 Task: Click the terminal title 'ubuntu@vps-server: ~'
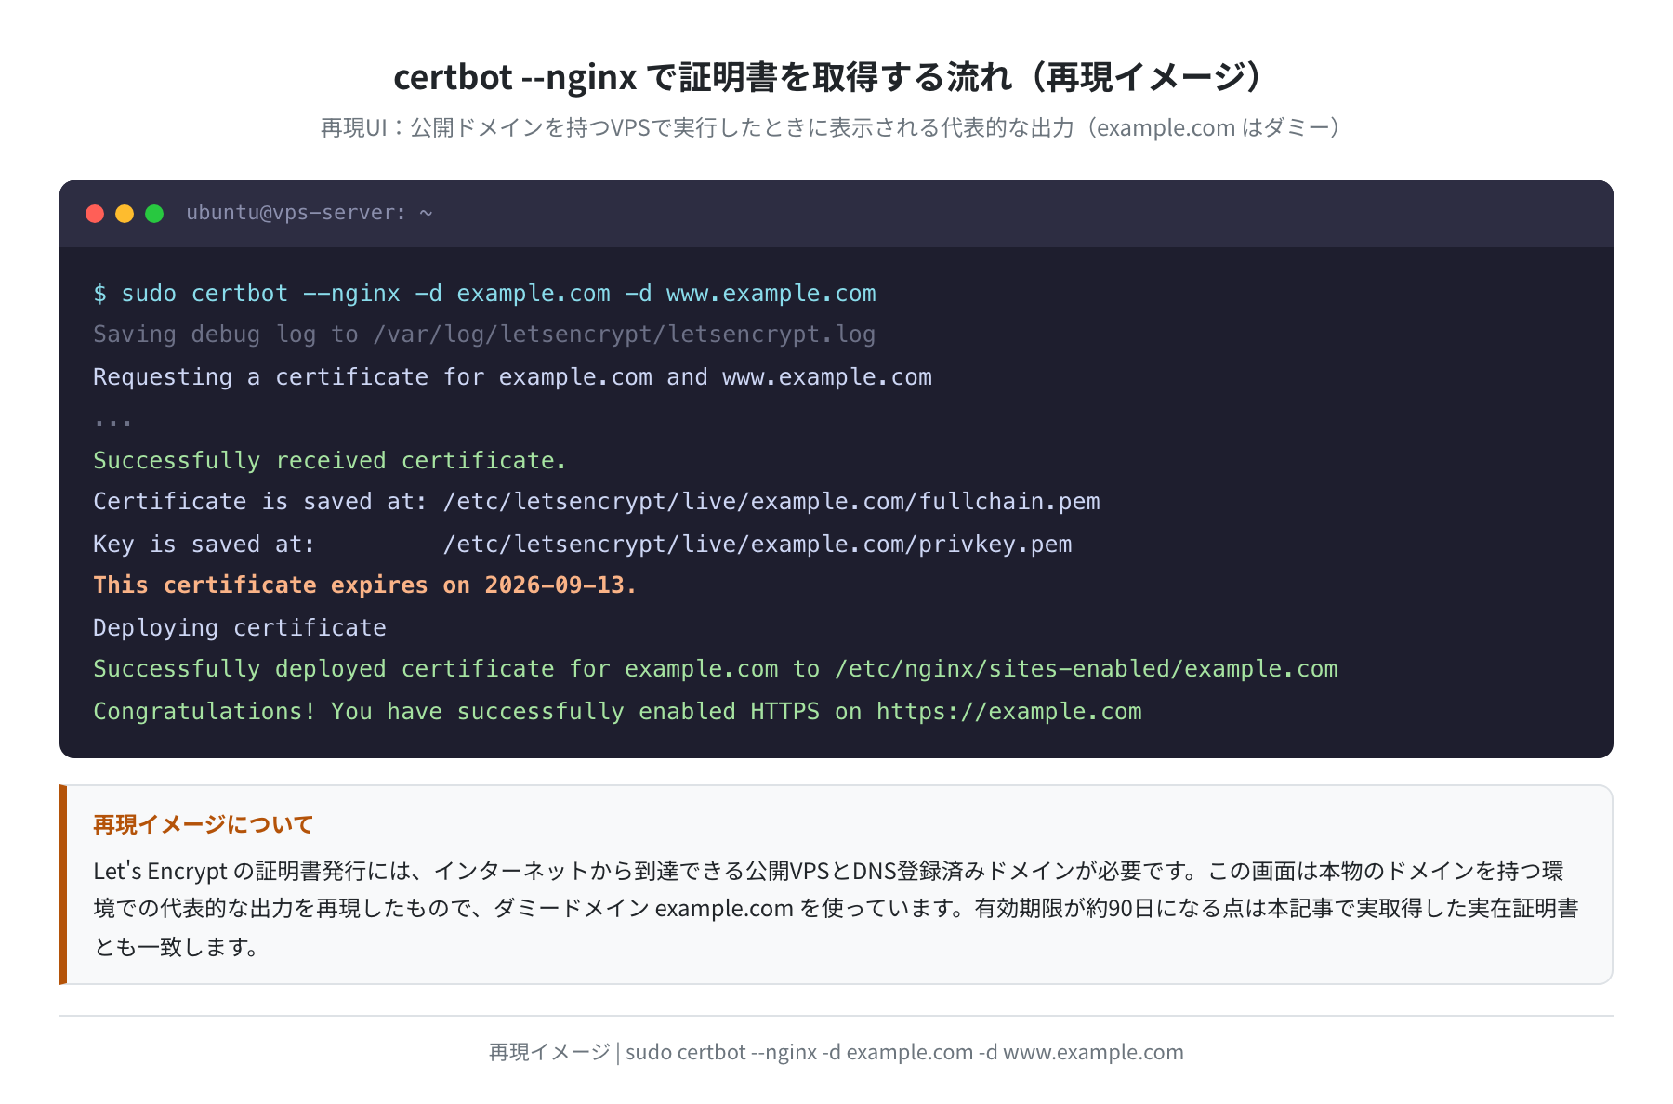point(310,213)
